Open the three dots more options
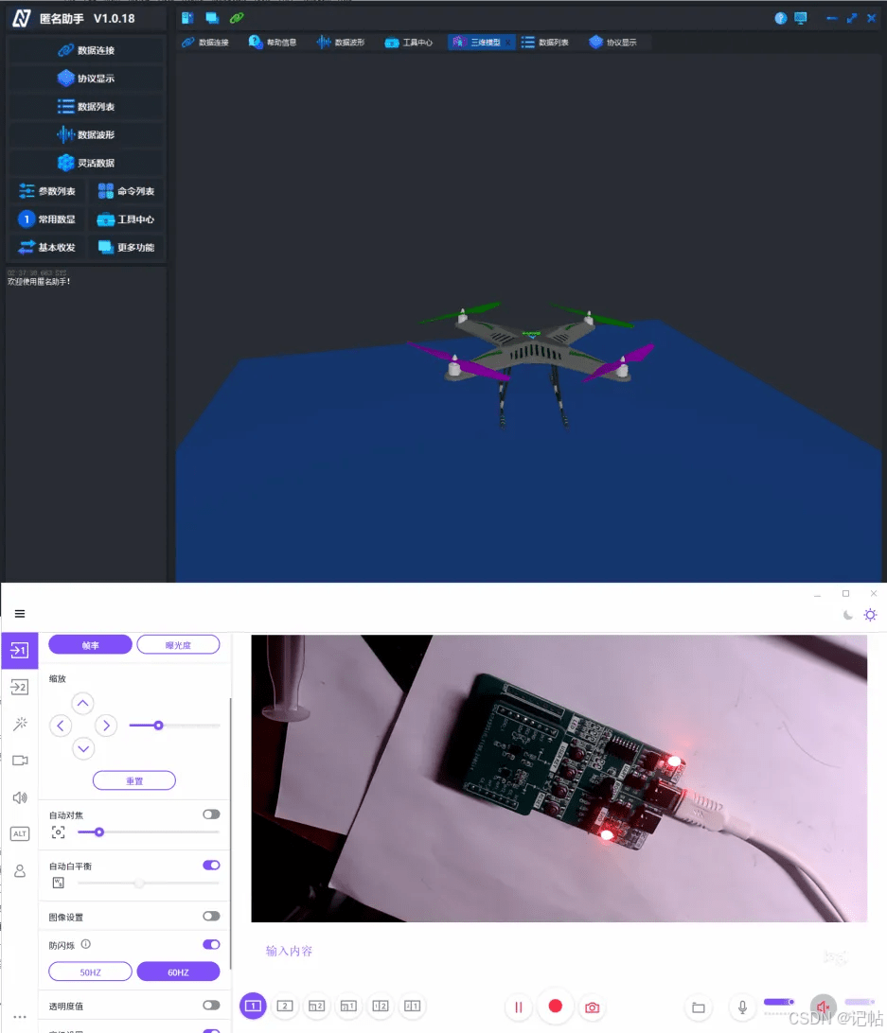This screenshot has height=1033, width=887. click(x=20, y=1017)
